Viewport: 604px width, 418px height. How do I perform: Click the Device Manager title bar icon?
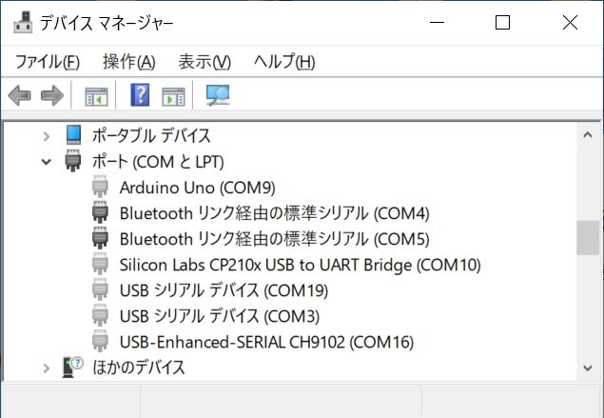tap(24, 22)
